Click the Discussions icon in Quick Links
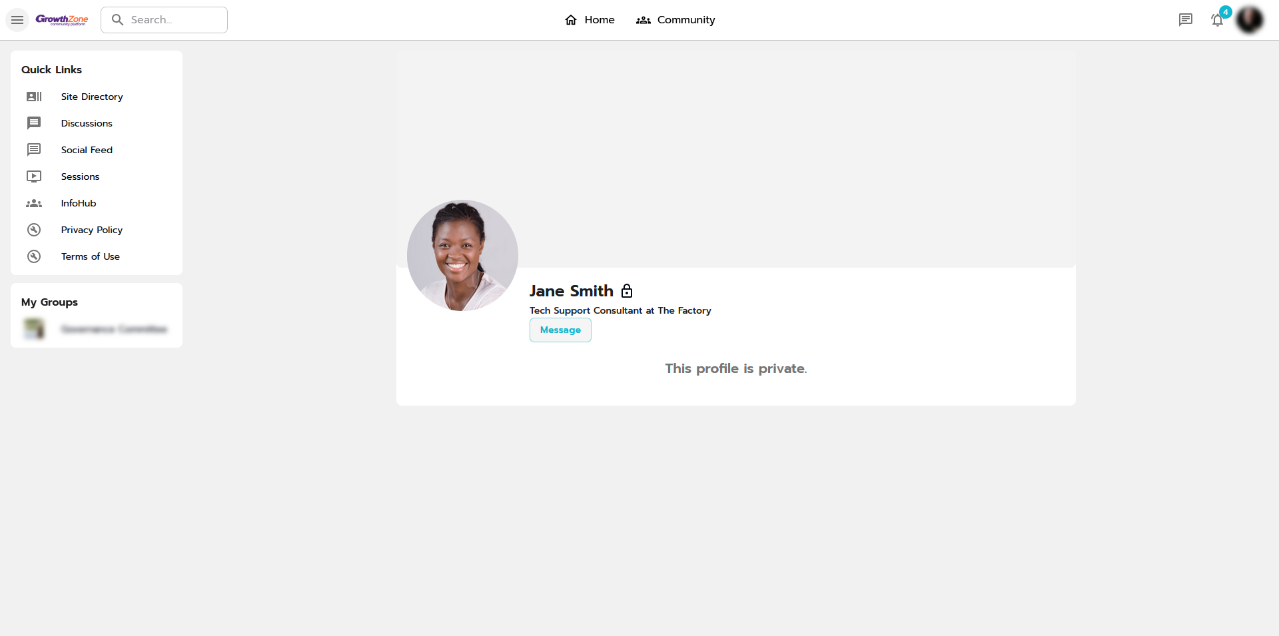This screenshot has width=1279, height=636. click(34, 123)
